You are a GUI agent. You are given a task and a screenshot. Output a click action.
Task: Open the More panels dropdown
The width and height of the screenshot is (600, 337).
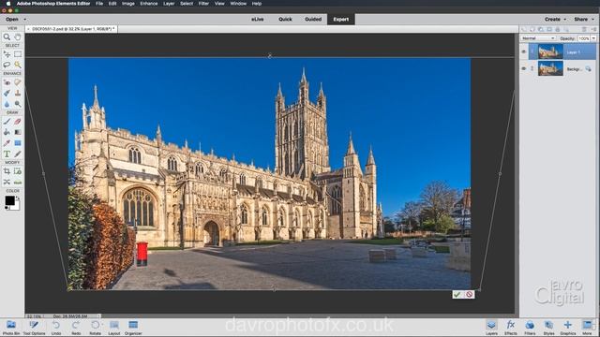(x=588, y=328)
